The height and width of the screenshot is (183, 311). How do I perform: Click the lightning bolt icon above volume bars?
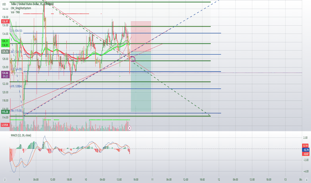129,128
